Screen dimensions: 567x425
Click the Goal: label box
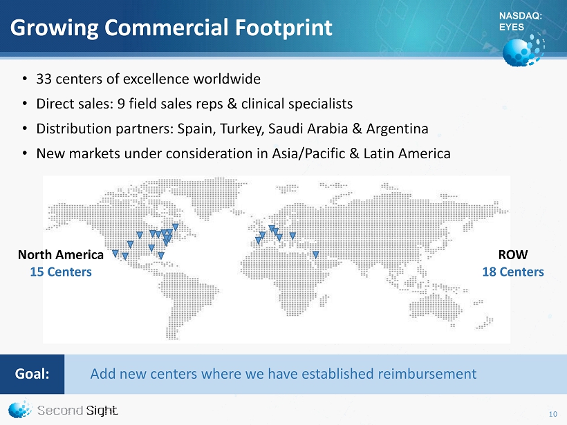tap(32, 374)
